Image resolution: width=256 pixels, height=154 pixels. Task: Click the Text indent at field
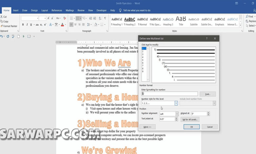167,119
